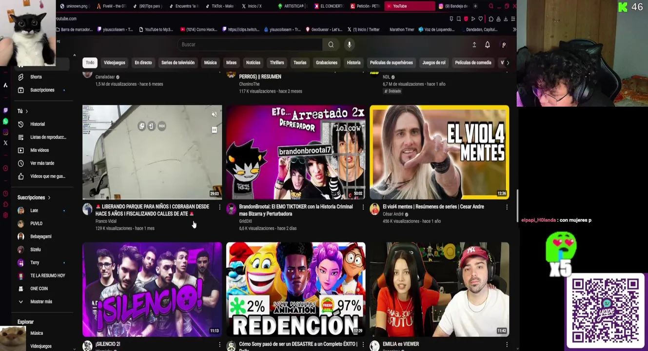Select the Thrillers filter chip
The image size is (648, 351).
pos(277,63)
